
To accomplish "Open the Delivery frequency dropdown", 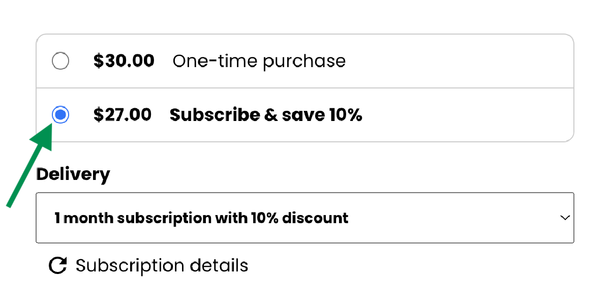I will point(305,218).
